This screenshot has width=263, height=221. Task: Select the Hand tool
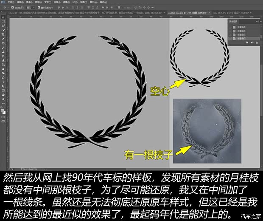3,95
